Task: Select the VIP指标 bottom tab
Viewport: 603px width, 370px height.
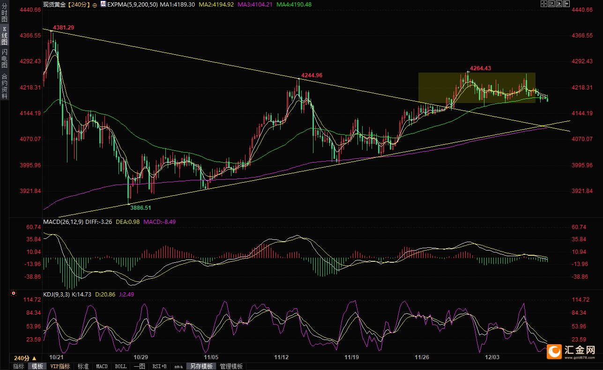Action: [x=60, y=366]
